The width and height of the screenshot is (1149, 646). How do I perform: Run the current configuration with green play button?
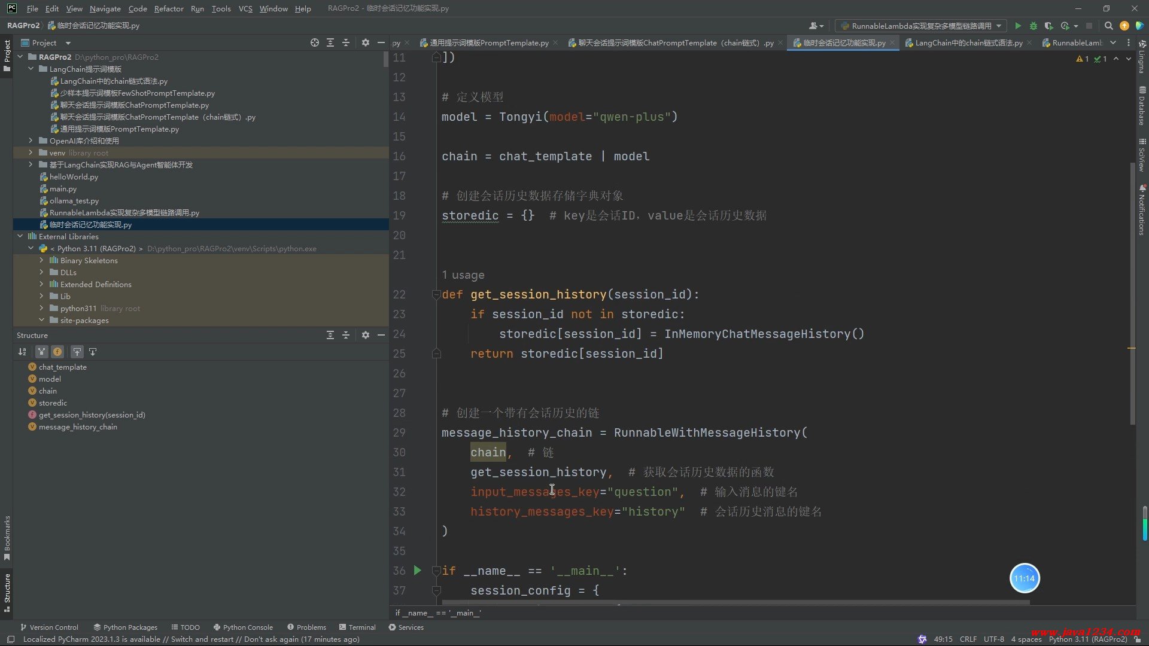(1017, 26)
